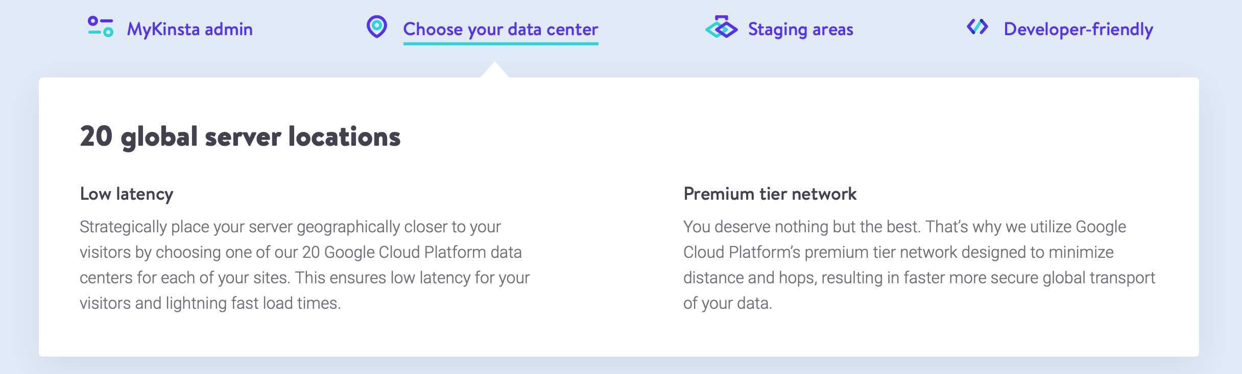Click the Staging areas layered diamond icon

pos(721,27)
